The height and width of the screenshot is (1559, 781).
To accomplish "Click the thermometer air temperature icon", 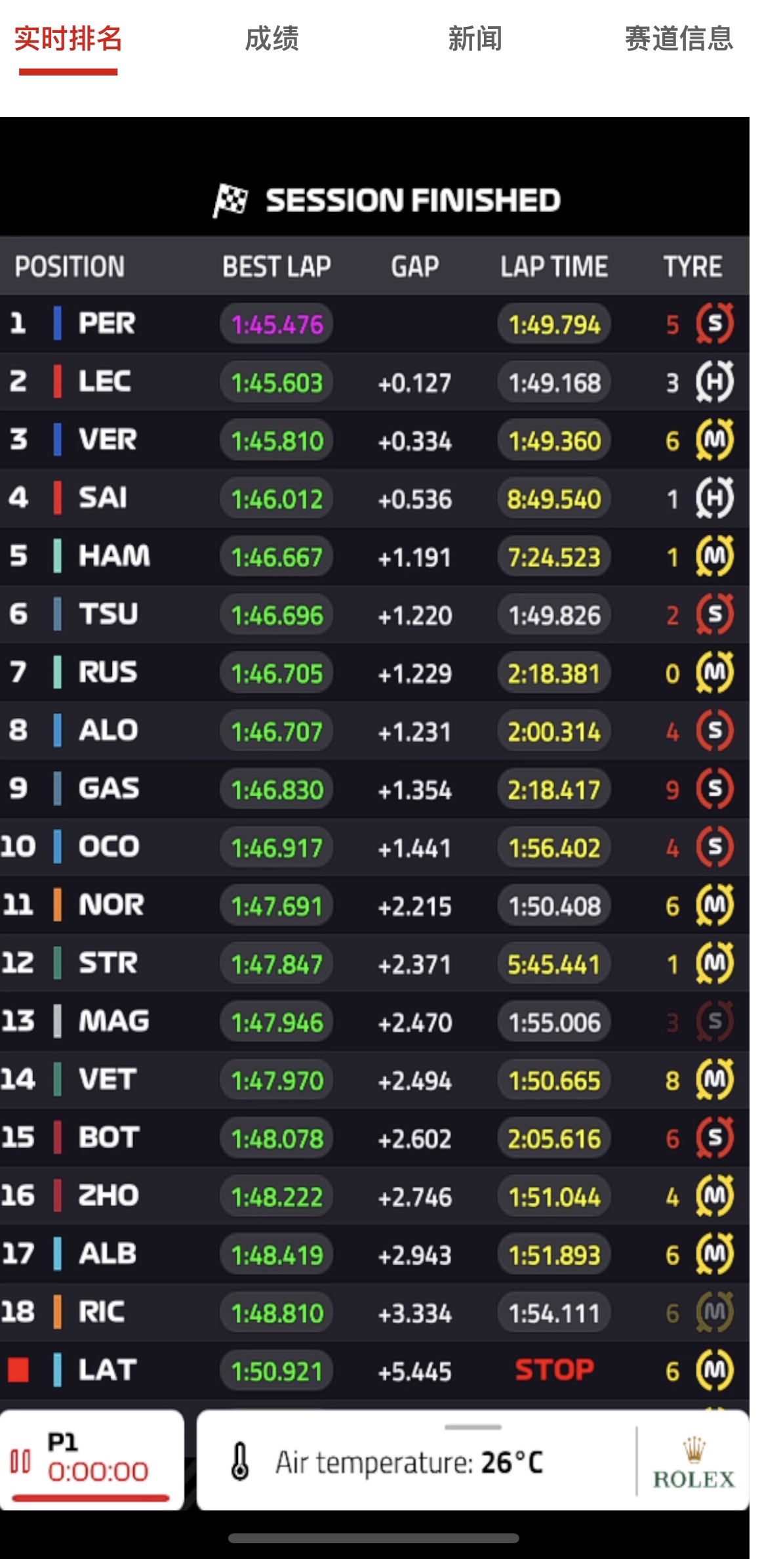I will [x=240, y=1461].
